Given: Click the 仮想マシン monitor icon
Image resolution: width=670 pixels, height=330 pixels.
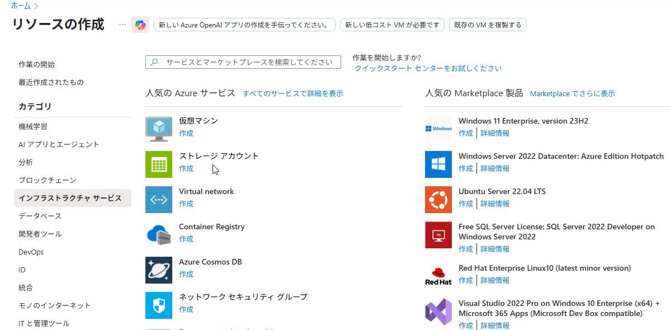Looking at the screenshot, I should (159, 129).
